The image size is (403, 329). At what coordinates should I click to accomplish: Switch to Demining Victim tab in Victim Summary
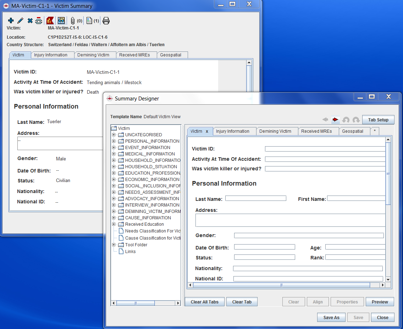pyautogui.click(x=93, y=55)
